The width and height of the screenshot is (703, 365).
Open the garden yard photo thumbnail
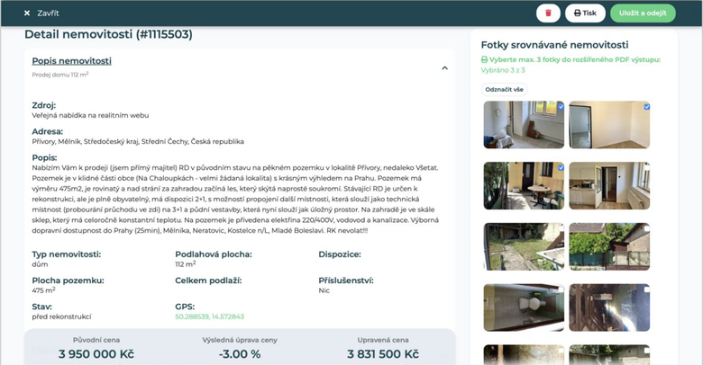pos(524,246)
